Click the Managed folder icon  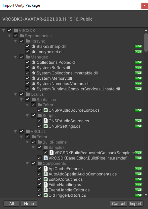28,57
